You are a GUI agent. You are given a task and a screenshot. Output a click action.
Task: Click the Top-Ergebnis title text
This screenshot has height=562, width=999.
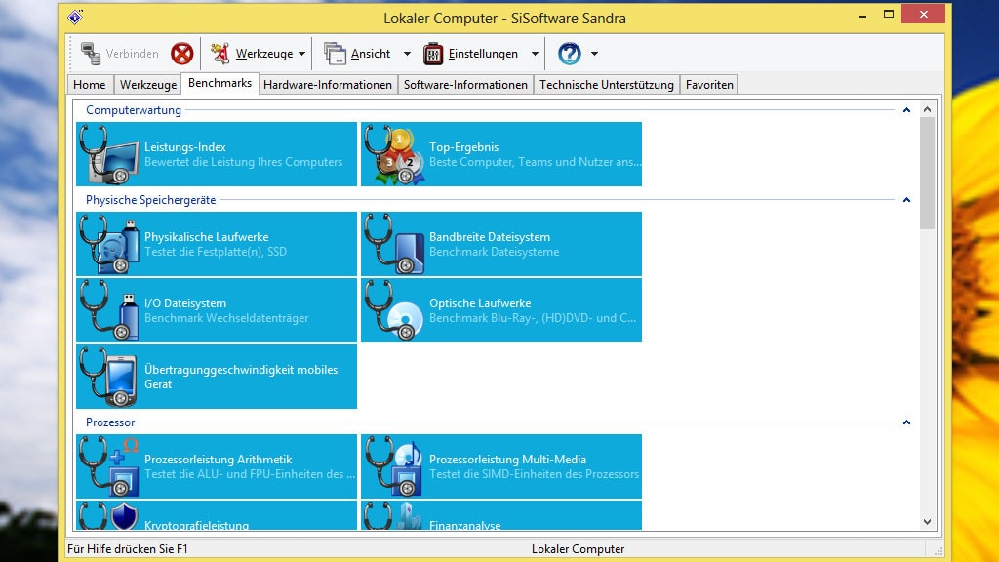tap(463, 147)
